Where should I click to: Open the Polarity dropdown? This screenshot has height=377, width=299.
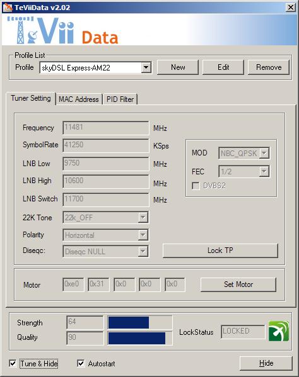pos(143,235)
